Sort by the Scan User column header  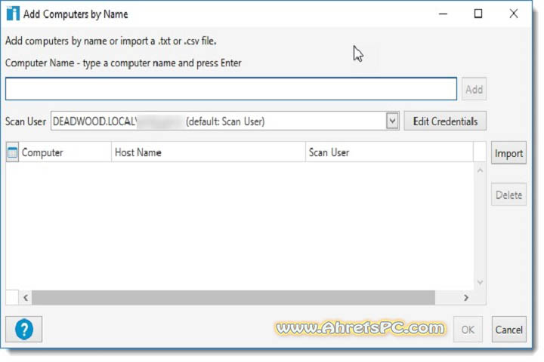click(389, 152)
